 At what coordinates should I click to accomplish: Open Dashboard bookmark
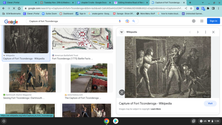click(66, 14)
